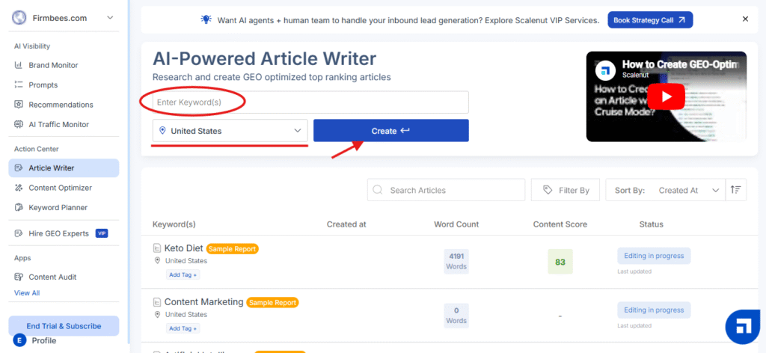Click the Hire GEO Experts icon

pos(19,233)
